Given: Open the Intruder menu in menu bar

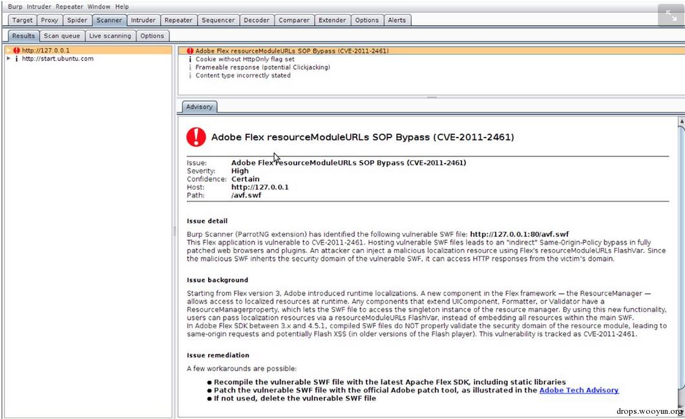Looking at the screenshot, I should pyautogui.click(x=39, y=6).
